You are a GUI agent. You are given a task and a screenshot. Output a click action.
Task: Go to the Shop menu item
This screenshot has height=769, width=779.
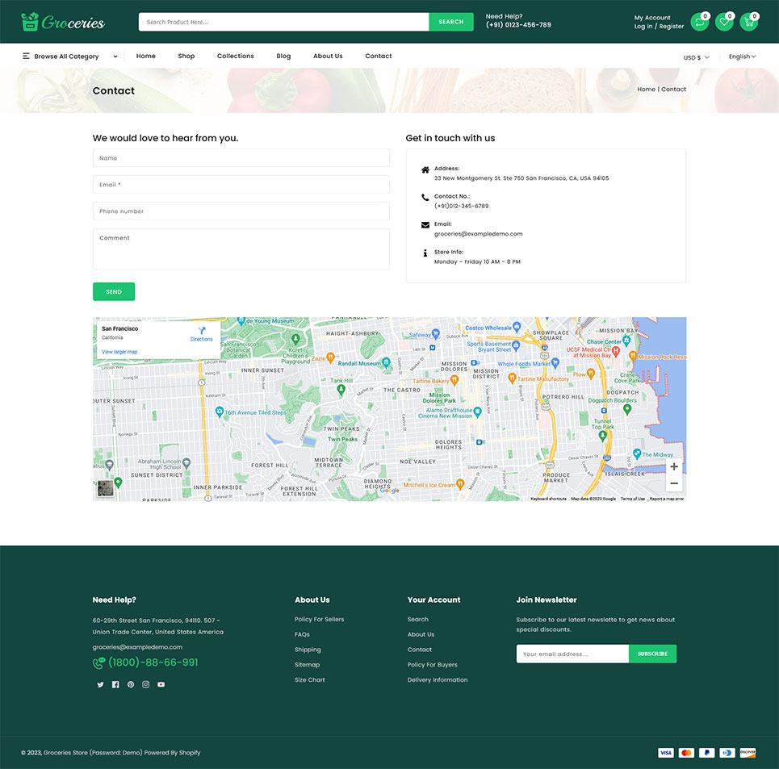pos(186,56)
